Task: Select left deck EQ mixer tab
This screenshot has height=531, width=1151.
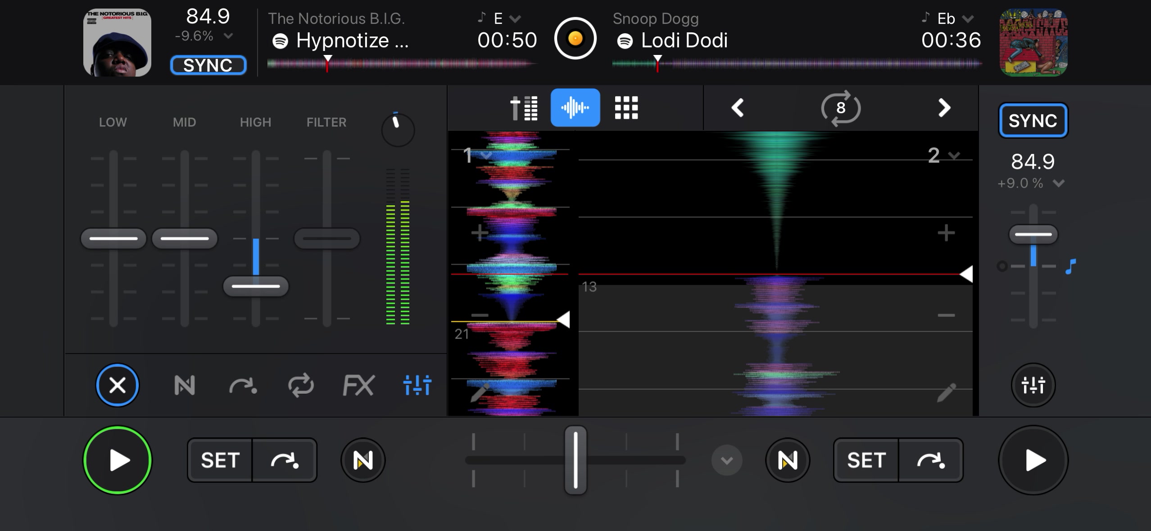Action: 417,386
